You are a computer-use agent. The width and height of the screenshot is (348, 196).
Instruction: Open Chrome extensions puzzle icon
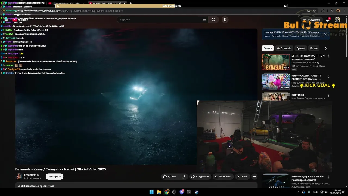click(323, 11)
